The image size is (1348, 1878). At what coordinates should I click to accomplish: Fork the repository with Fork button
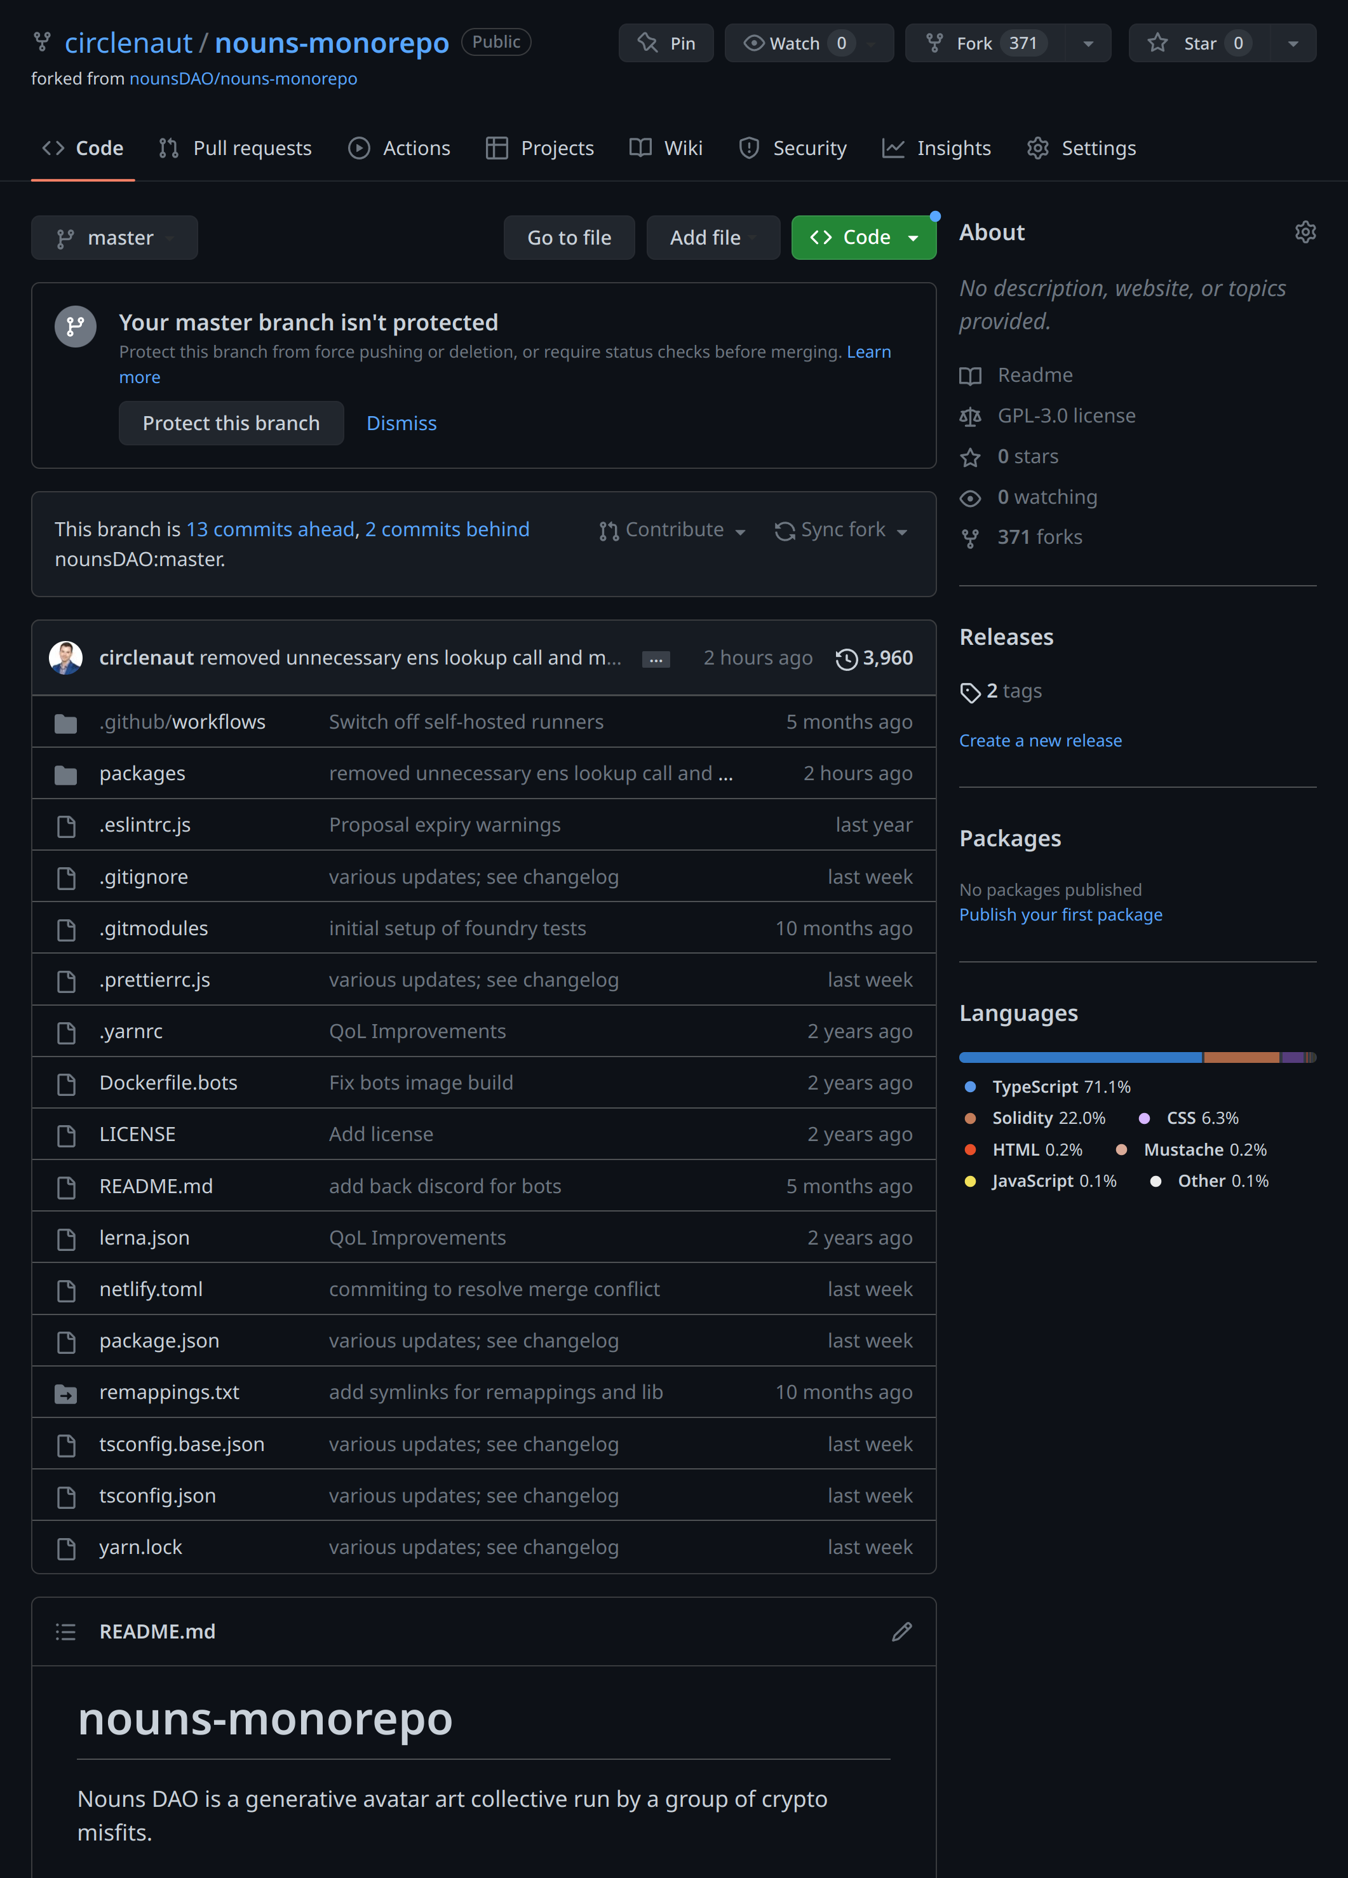pos(985,43)
